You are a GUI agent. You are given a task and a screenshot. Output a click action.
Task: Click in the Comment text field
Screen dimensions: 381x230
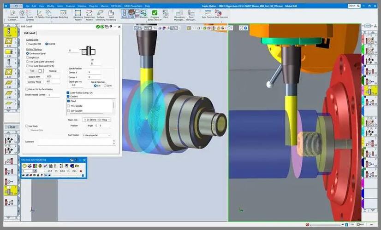click(75, 142)
